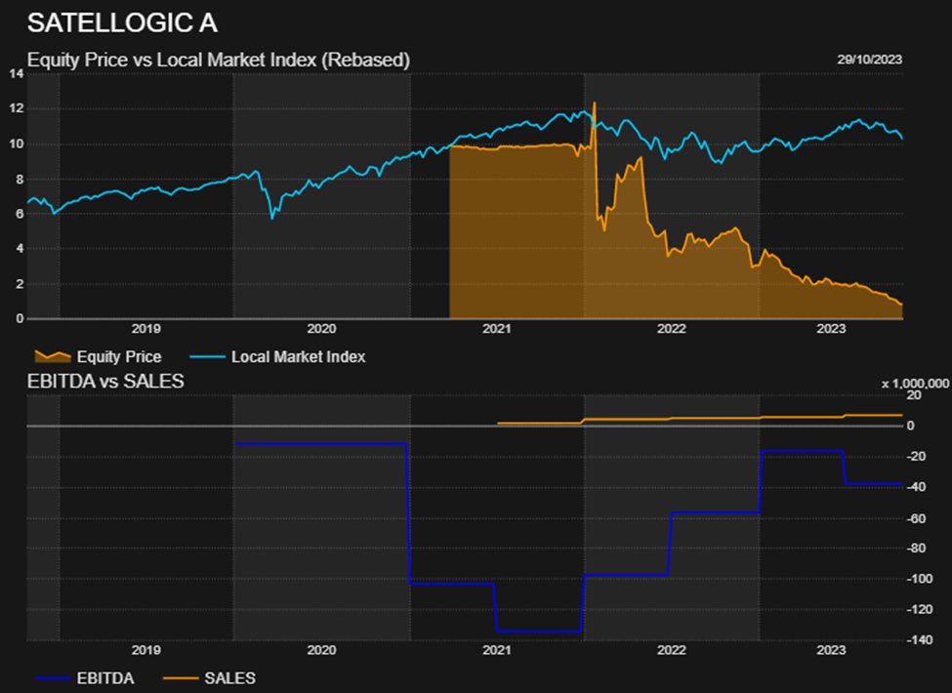This screenshot has height=693, width=952.
Task: Click the EBITDA vs SALES heading
Action: coord(105,381)
